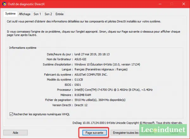190x139 pixels.
Task: Click the DirectX icon in the title bar
Action: click(x=4, y=4)
